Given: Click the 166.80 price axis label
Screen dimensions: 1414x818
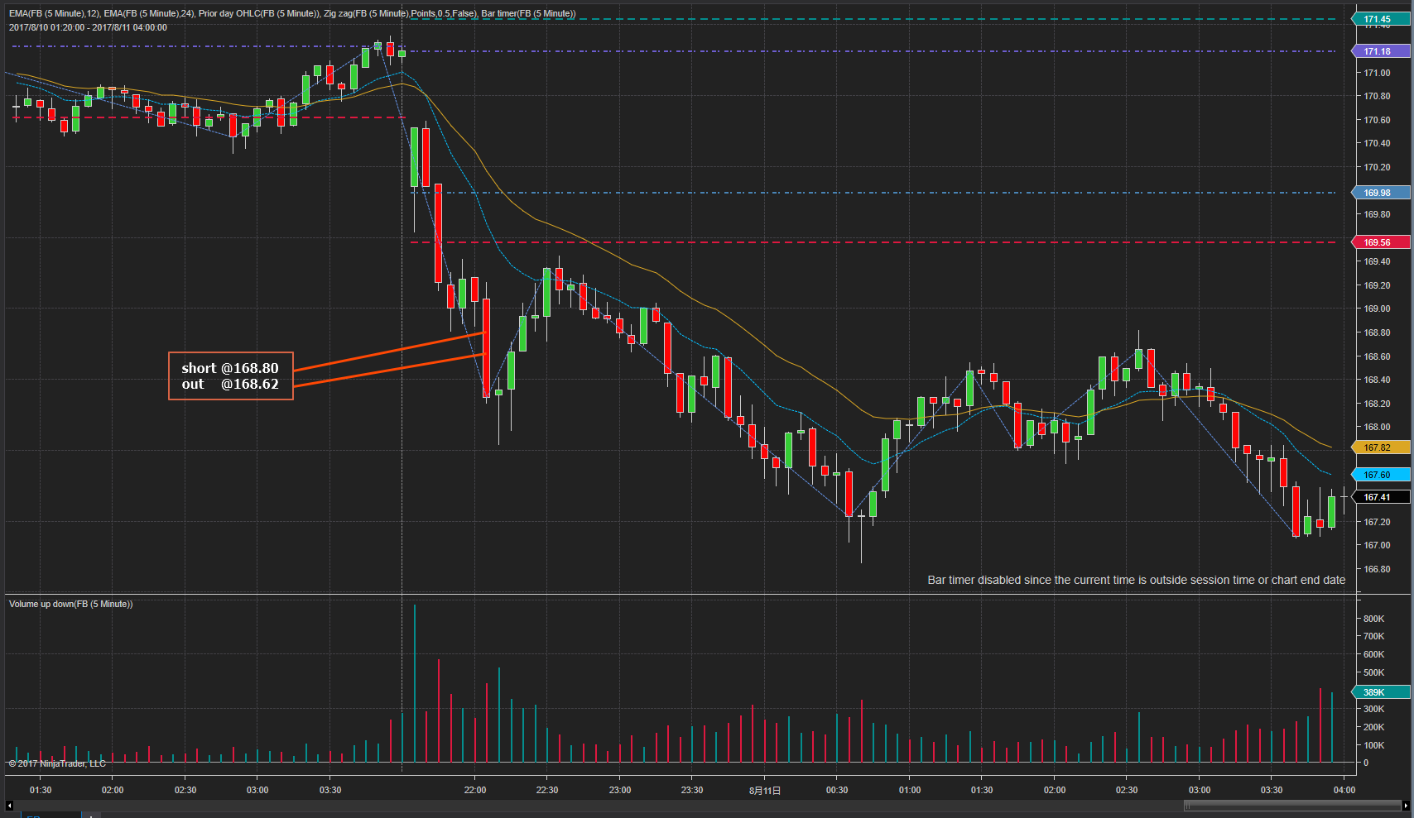Looking at the screenshot, I should [1378, 569].
